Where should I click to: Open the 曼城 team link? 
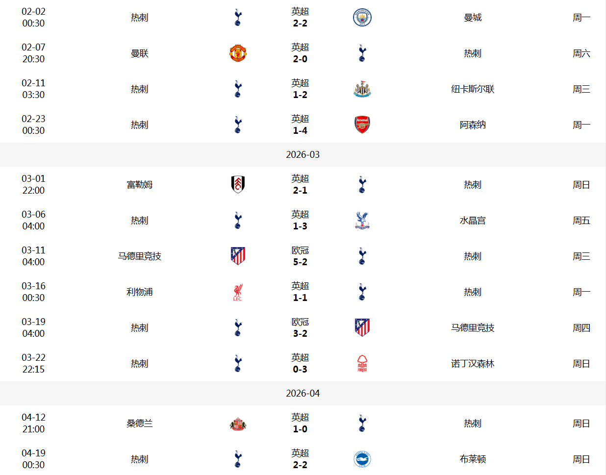click(473, 18)
